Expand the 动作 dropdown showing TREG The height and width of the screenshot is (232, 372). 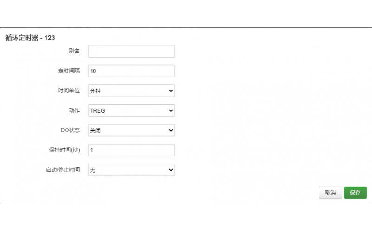pos(131,110)
